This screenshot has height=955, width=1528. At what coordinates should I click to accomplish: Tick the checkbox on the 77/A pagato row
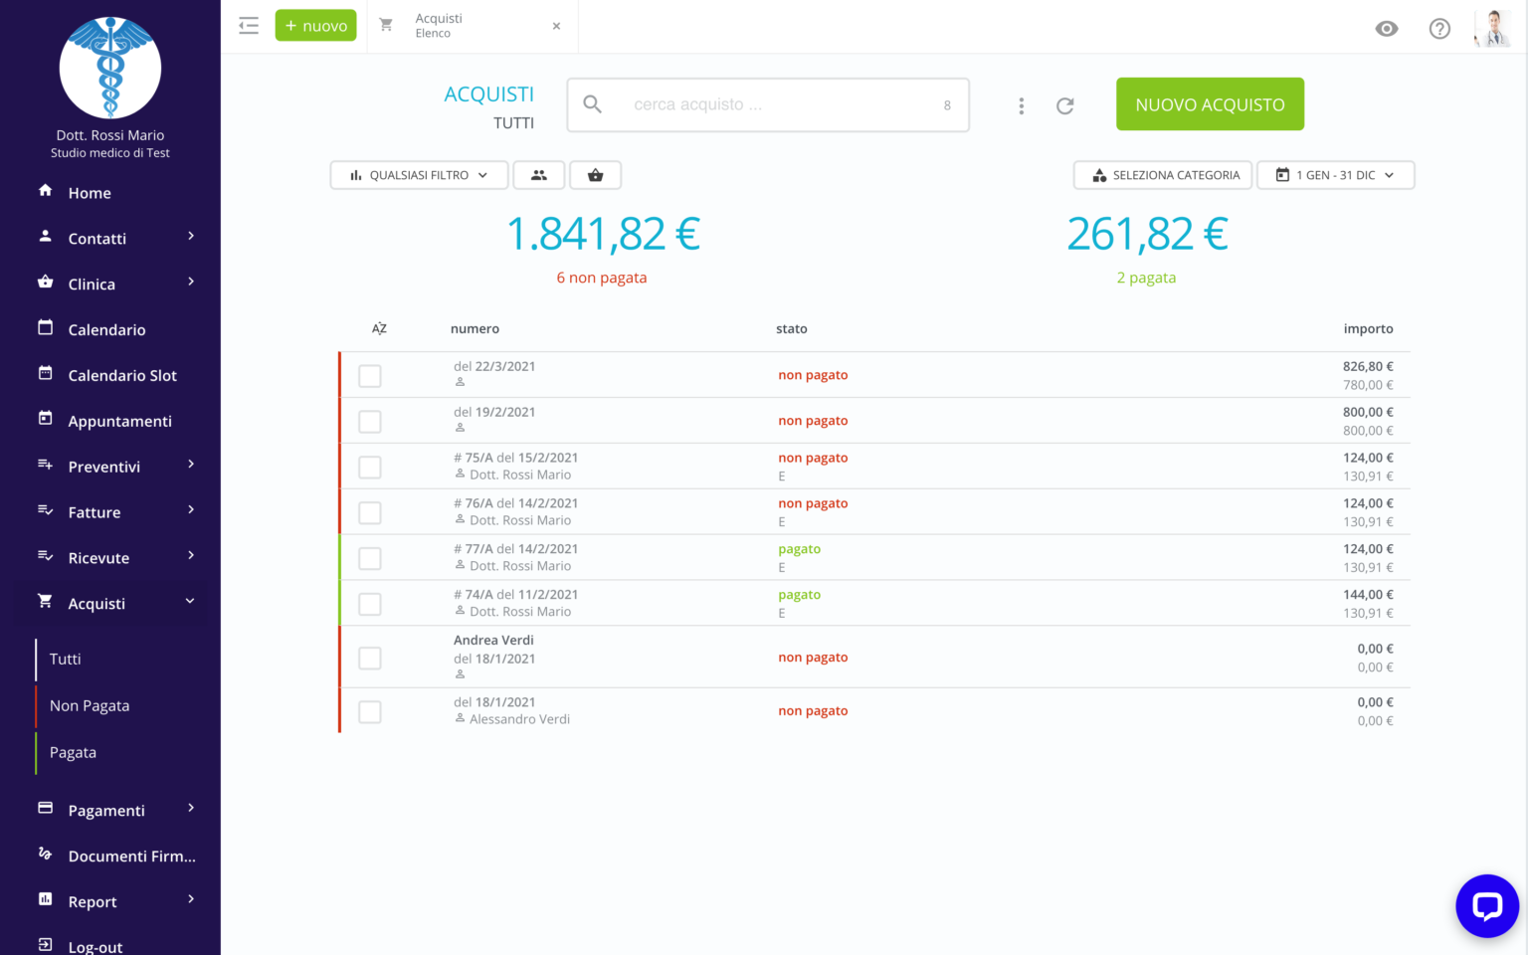(369, 557)
